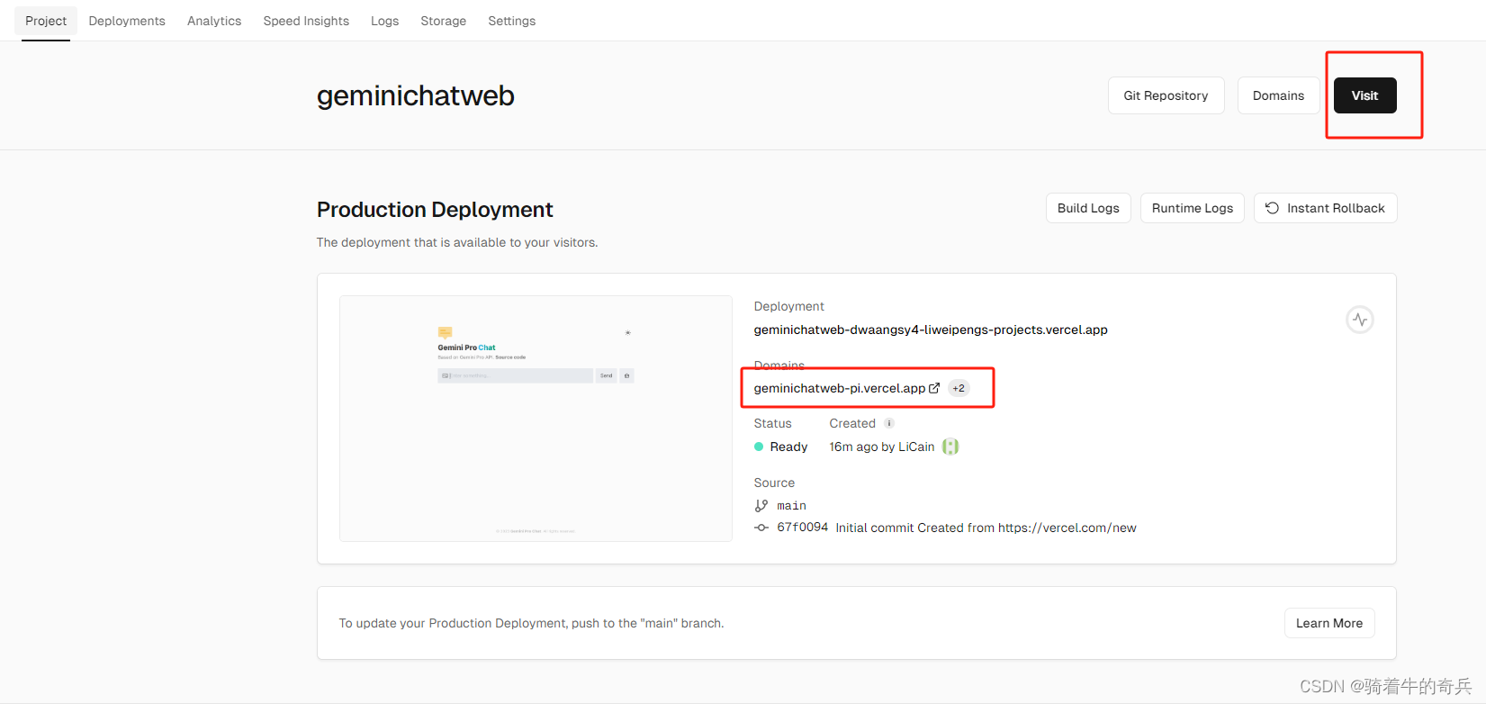The image size is (1486, 704).
Task: Open the main branch link
Action: coord(792,506)
